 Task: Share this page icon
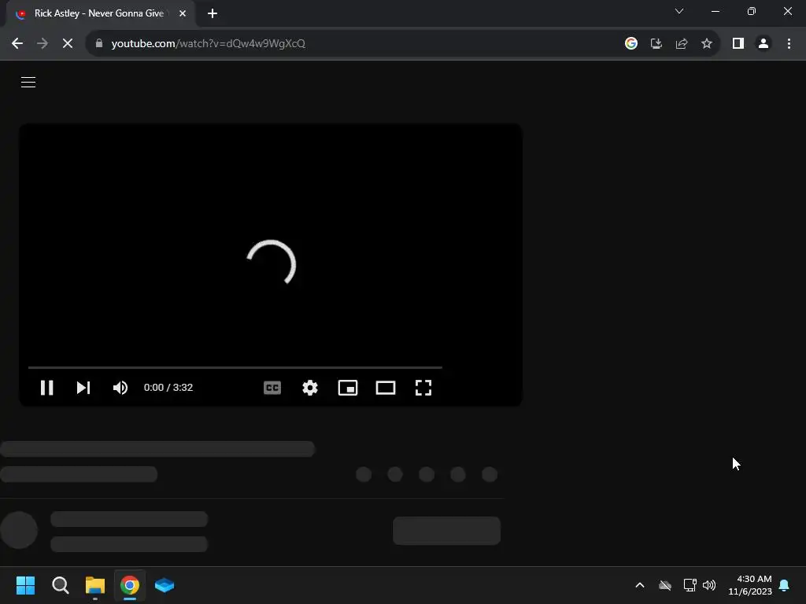point(682,43)
